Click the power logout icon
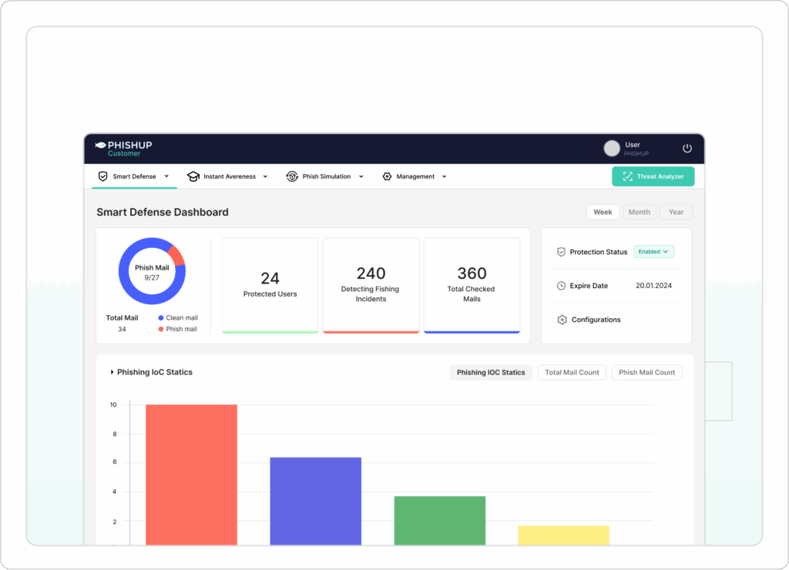 (x=687, y=149)
